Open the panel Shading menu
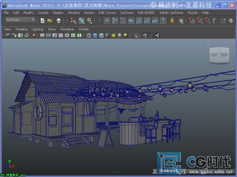Viewport: 237px width, 177px height. pos(21,29)
